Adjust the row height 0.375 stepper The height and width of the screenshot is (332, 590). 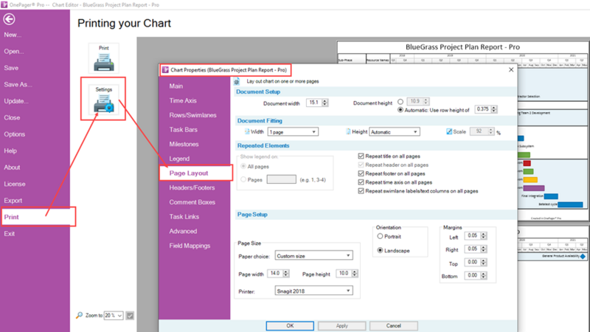point(493,109)
